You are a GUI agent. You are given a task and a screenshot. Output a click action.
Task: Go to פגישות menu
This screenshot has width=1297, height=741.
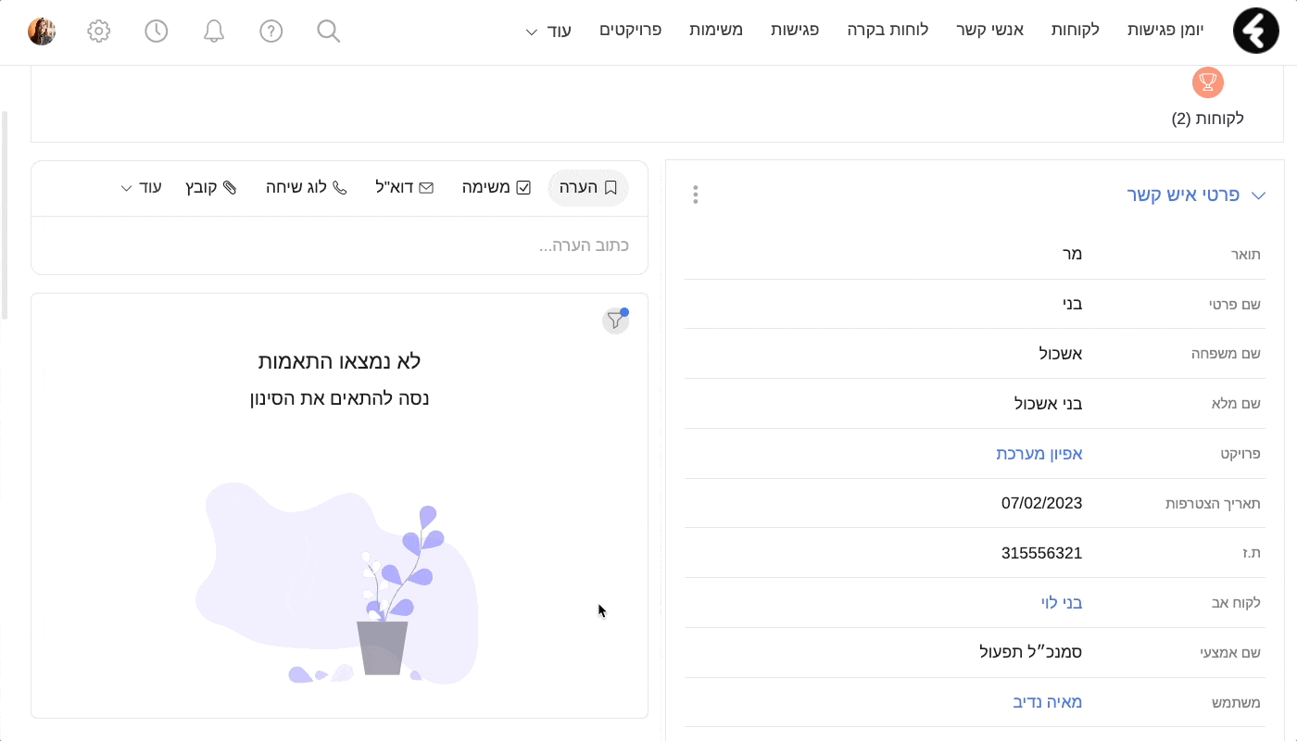[795, 30]
